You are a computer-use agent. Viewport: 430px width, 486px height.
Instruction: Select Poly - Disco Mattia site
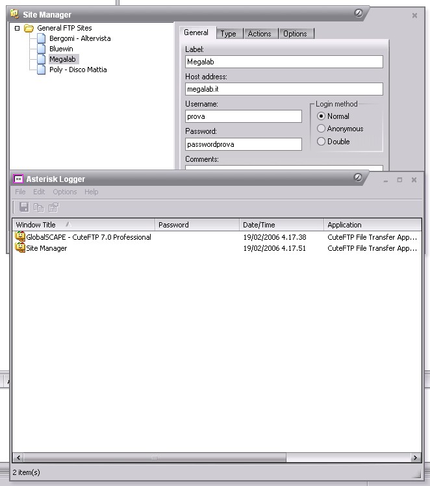pos(78,70)
